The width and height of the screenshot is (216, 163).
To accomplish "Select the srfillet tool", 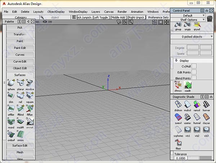I will [11, 109].
